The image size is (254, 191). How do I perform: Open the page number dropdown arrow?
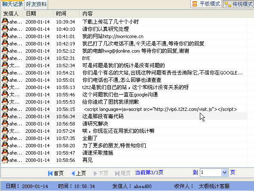(224, 173)
